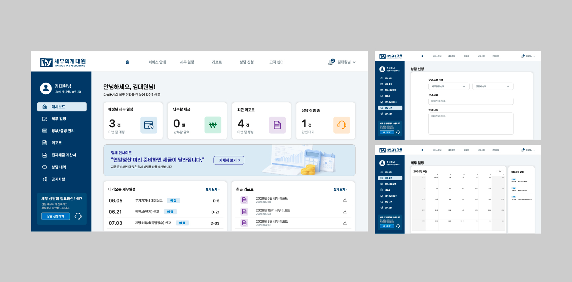
Task: Download the 2026년 3월 세무 리포트
Action: (345, 223)
